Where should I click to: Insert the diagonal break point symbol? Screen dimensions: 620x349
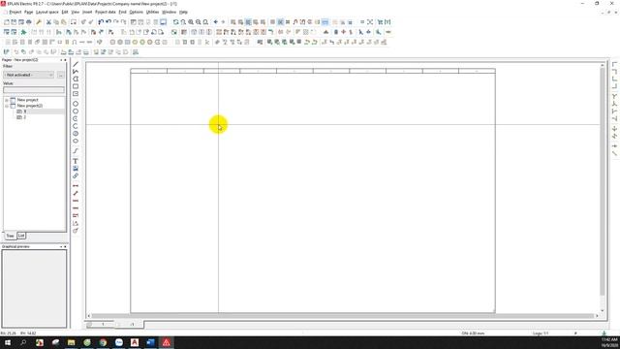[614, 153]
